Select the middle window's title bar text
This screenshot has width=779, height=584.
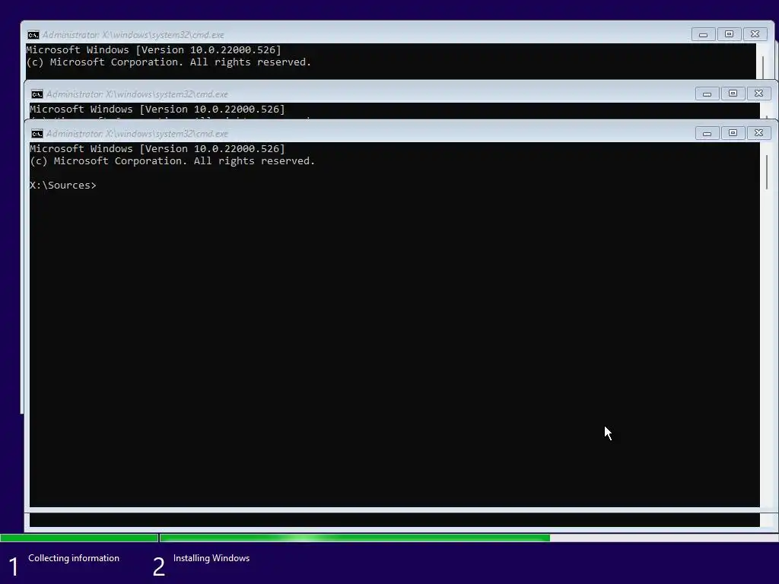137,94
